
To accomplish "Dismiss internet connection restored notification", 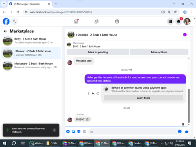I will click(x=54, y=130).
